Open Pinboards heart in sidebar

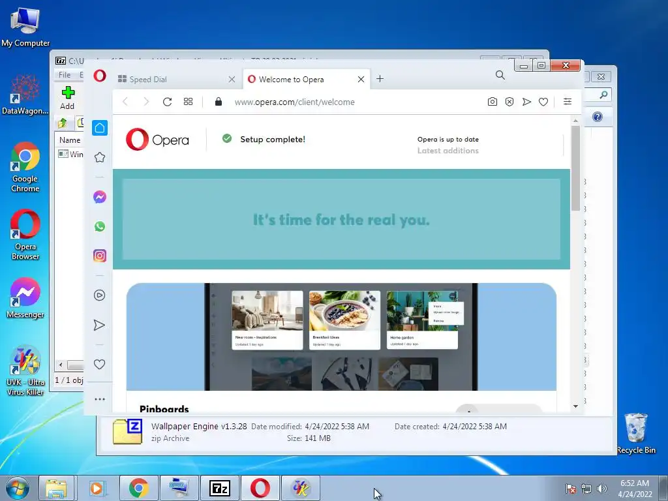[99, 364]
